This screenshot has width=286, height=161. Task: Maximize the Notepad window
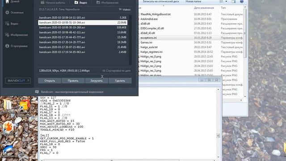point(209,80)
